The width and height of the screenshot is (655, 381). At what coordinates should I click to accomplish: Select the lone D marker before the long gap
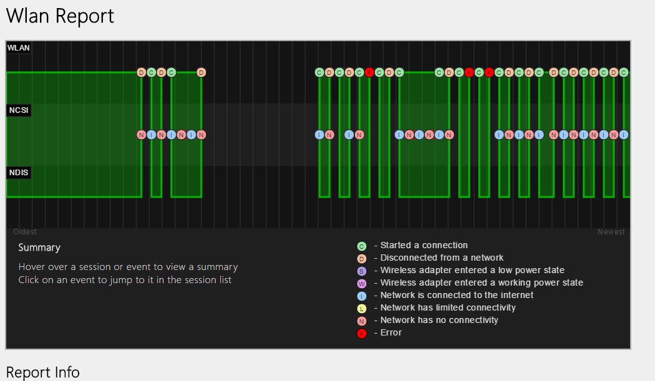pos(201,73)
